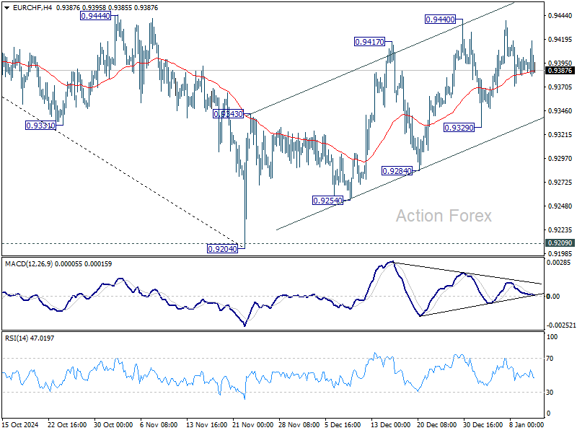Select the 0.94440 high price label

[x=96, y=16]
